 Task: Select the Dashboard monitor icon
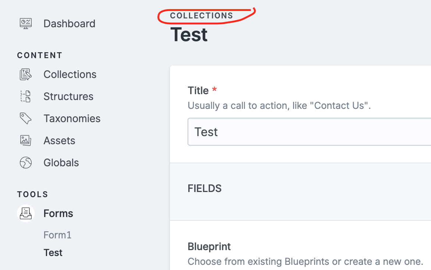(25, 23)
